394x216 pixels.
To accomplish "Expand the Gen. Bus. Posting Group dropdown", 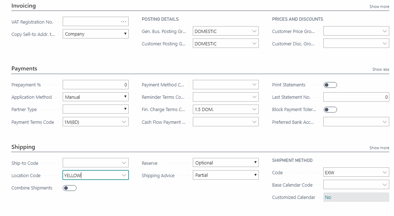I will pyautogui.click(x=254, y=31).
